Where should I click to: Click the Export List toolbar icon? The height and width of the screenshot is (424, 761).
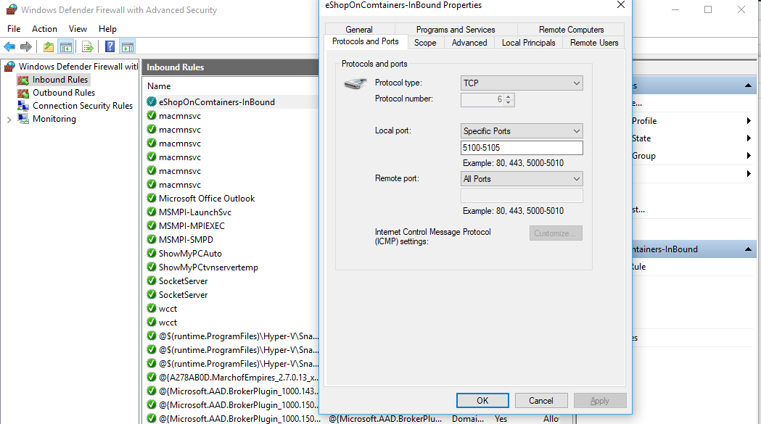[x=86, y=46]
